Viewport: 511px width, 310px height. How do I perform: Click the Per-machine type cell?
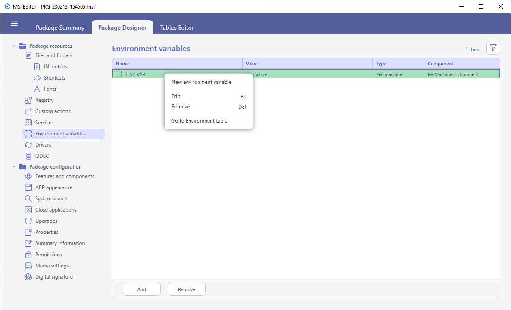(x=389, y=74)
